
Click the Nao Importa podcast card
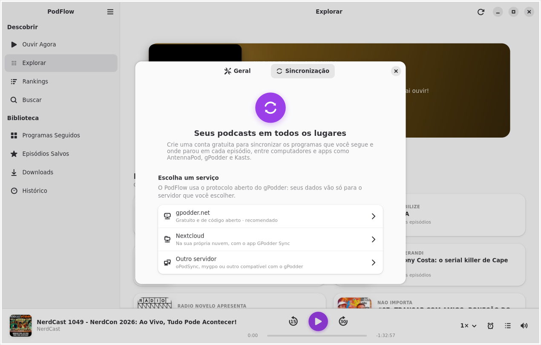[429, 301]
